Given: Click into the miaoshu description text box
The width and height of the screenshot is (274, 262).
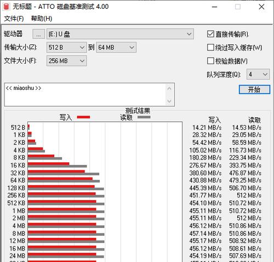Looking at the screenshot, I should tap(85, 95).
